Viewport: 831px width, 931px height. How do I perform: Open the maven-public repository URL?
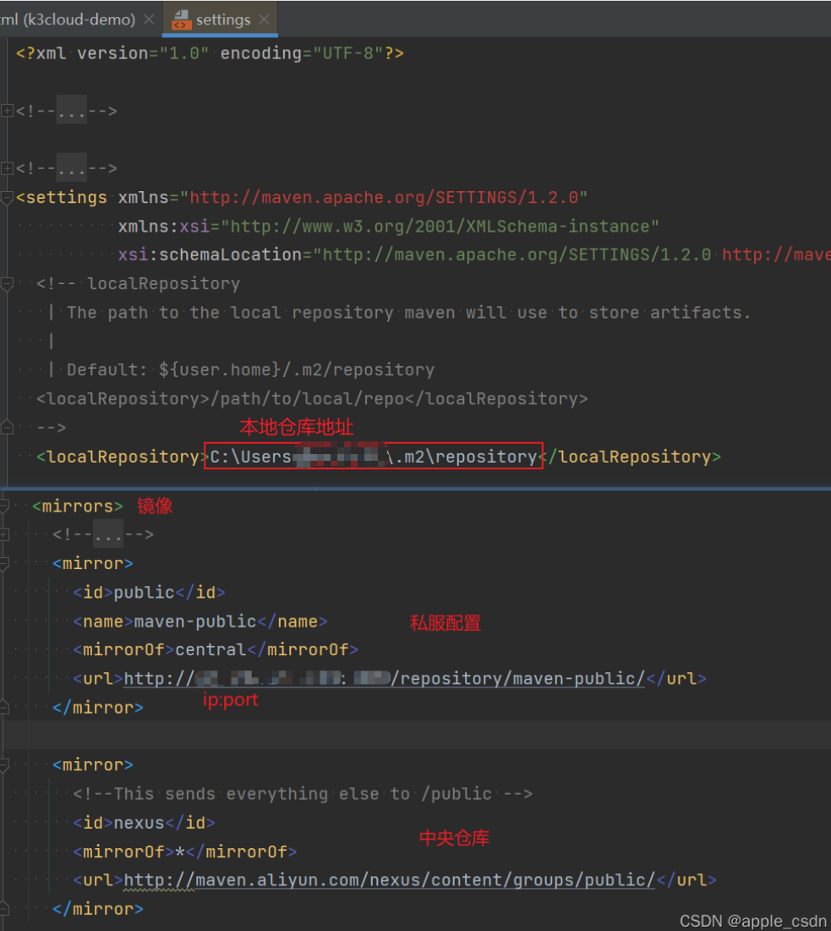[384, 679]
